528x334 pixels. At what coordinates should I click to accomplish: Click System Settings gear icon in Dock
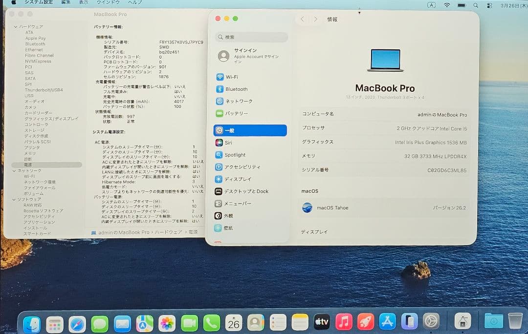431,320
